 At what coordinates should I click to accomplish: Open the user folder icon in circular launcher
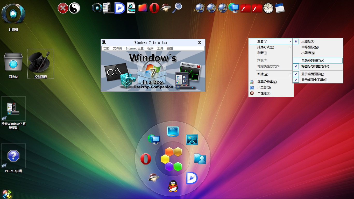pos(200,159)
